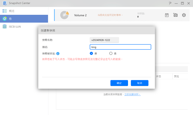The width and height of the screenshot is (193, 115).
Task: Select the 是 radio button
Action: pyautogui.click(x=91, y=53)
